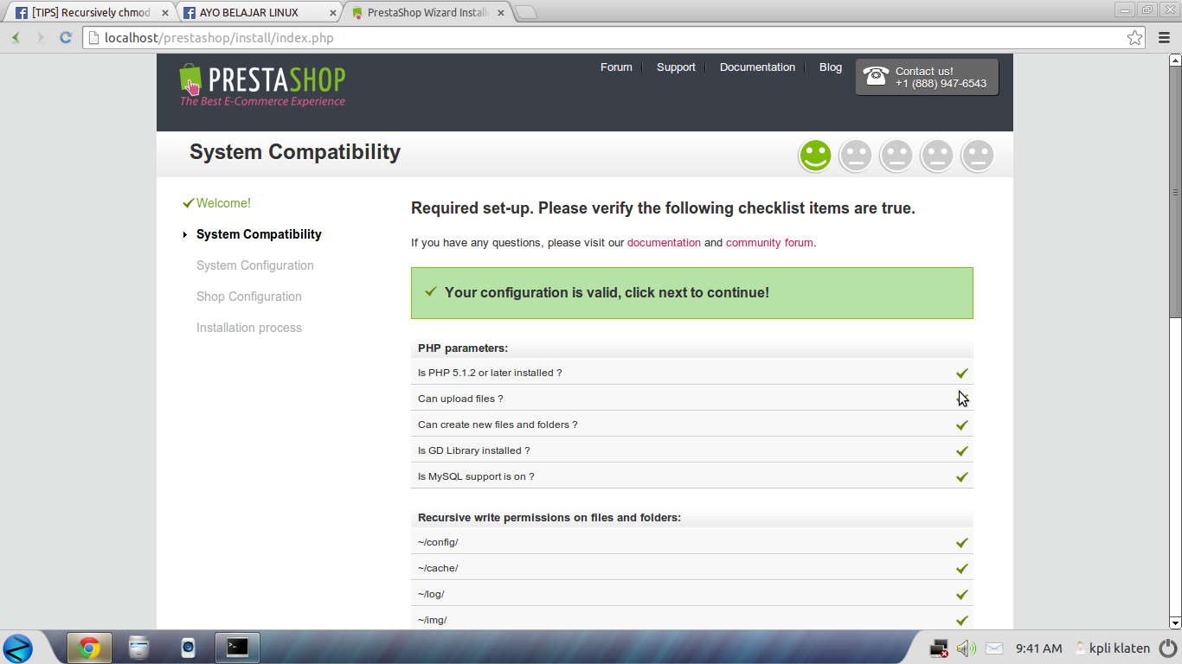Click check mark for PHP 5.1.2 row
The height and width of the screenshot is (664, 1182).
961,373
